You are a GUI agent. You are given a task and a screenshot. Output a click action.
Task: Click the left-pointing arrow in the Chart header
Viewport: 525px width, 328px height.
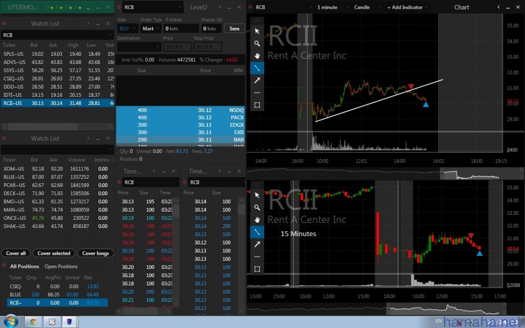tap(499, 7)
